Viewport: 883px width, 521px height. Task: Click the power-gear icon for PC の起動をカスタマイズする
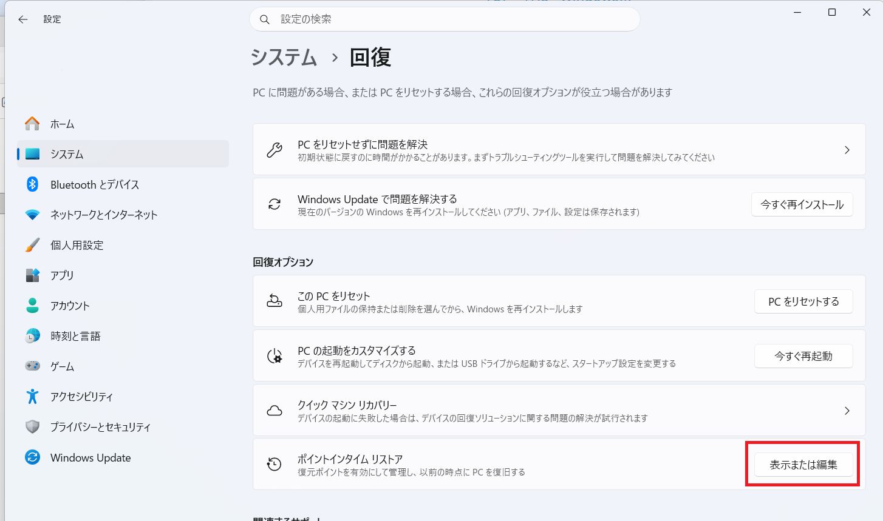274,356
